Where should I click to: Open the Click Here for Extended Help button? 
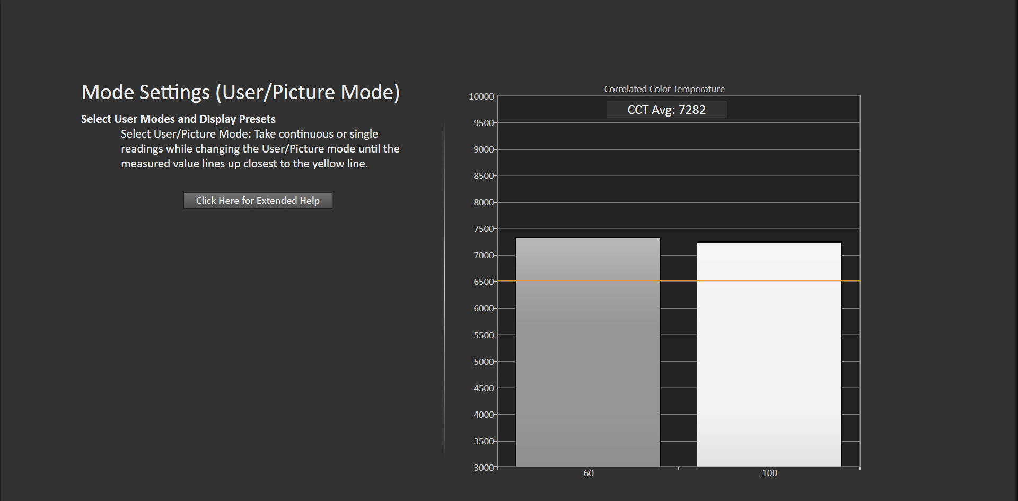coord(258,201)
